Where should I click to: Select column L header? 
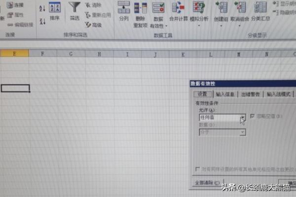(x=211, y=55)
